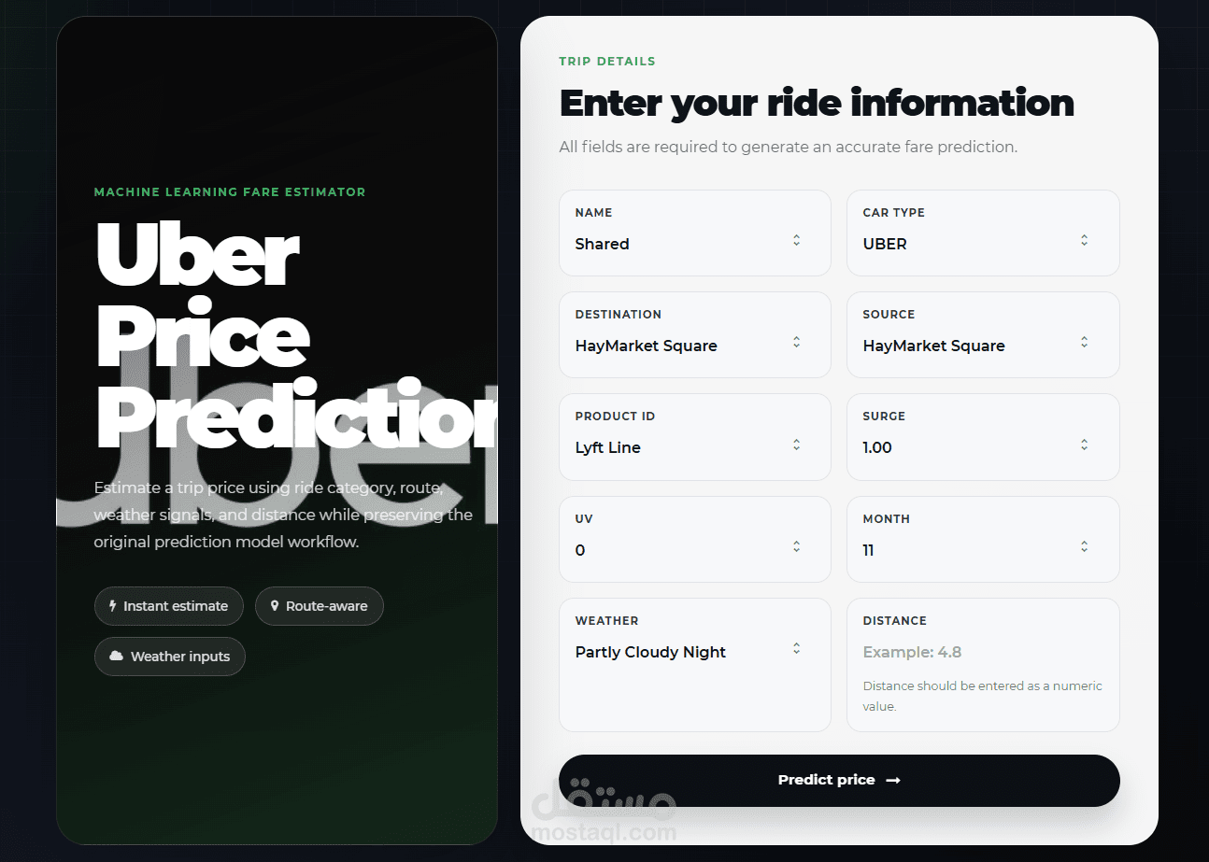This screenshot has height=862, width=1209.
Task: Click the Instant estimate badge
Action: point(169,606)
